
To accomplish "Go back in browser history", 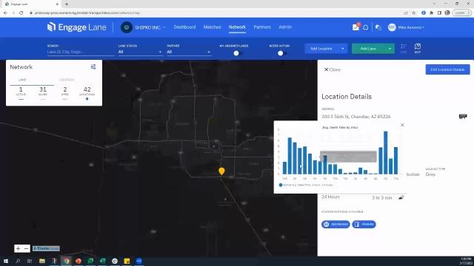I will click(x=5, y=13).
